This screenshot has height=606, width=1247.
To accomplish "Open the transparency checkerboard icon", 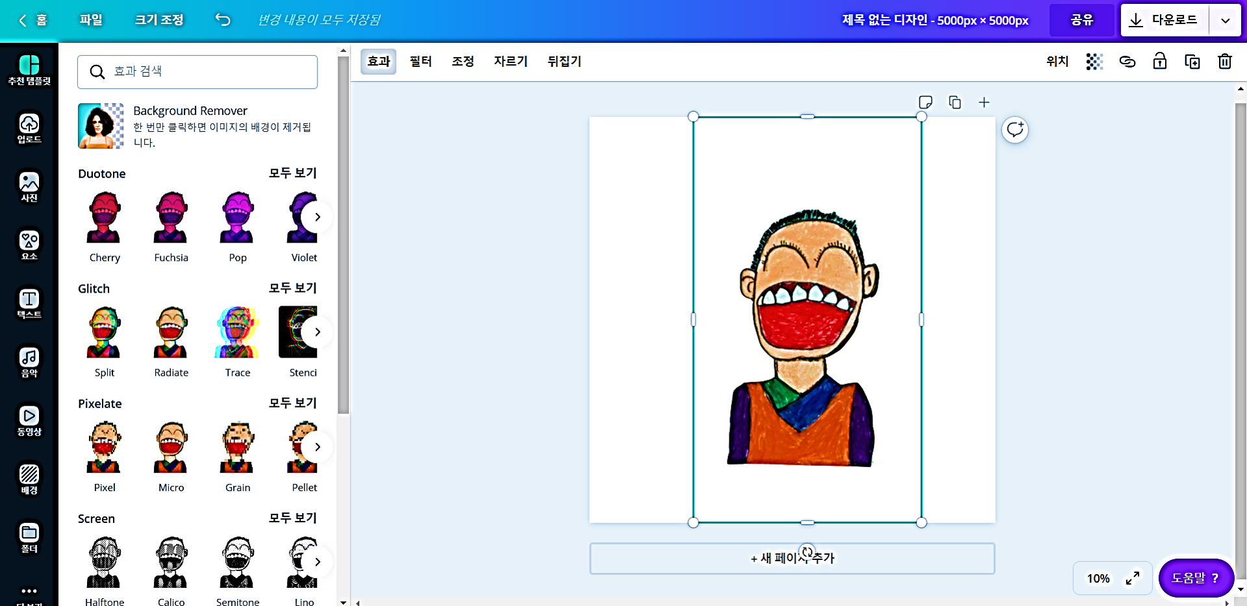I will (1094, 62).
